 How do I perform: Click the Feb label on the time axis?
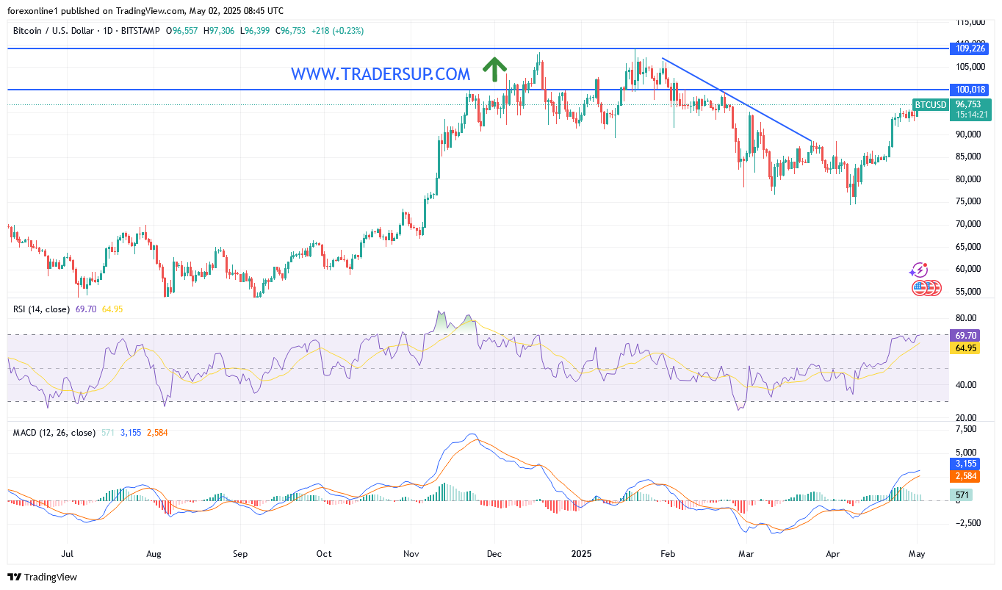pos(667,554)
